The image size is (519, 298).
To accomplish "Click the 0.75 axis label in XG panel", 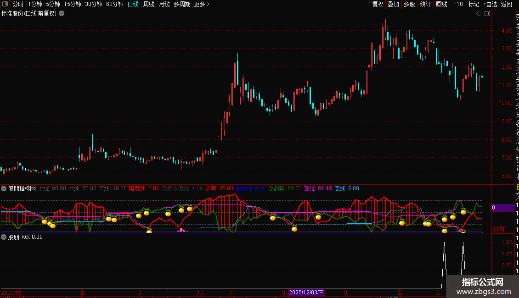I will (x=507, y=254).
